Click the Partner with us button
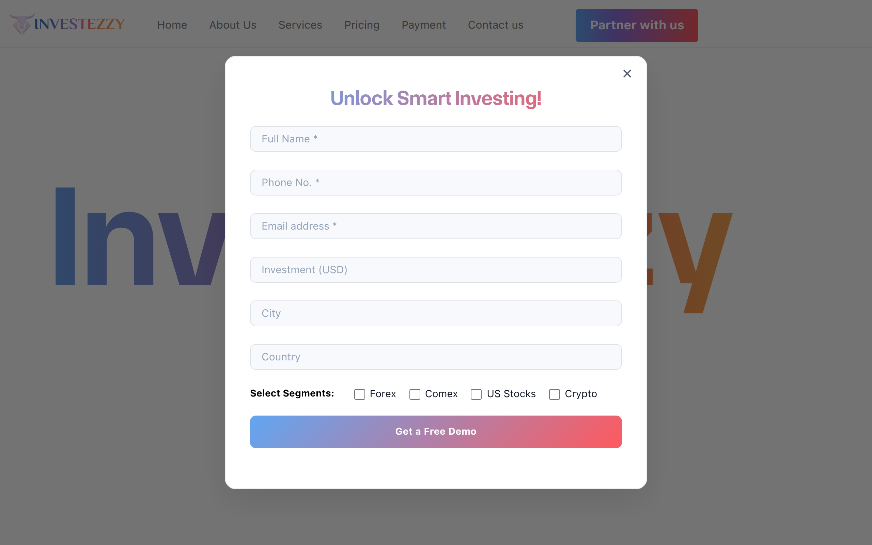 pyautogui.click(x=636, y=25)
